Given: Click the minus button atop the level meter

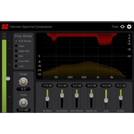Looking at the screenshot, I should (4, 37).
